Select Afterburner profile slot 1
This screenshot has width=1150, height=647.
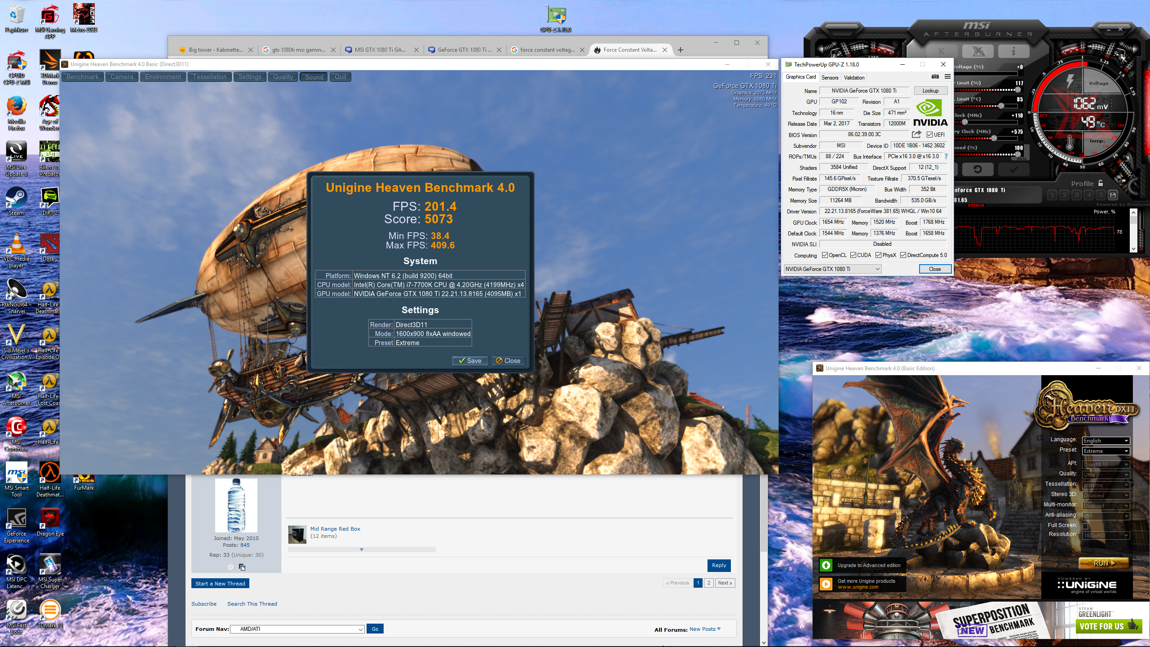click(x=1052, y=195)
